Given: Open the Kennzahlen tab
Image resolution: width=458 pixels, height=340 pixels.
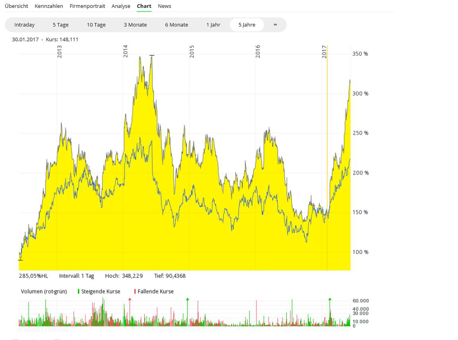Looking at the screenshot, I should tap(49, 6).
